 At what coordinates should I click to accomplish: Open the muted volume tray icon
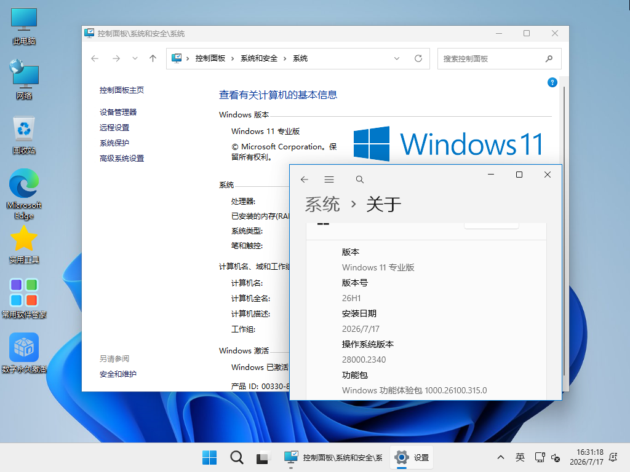coord(556,457)
